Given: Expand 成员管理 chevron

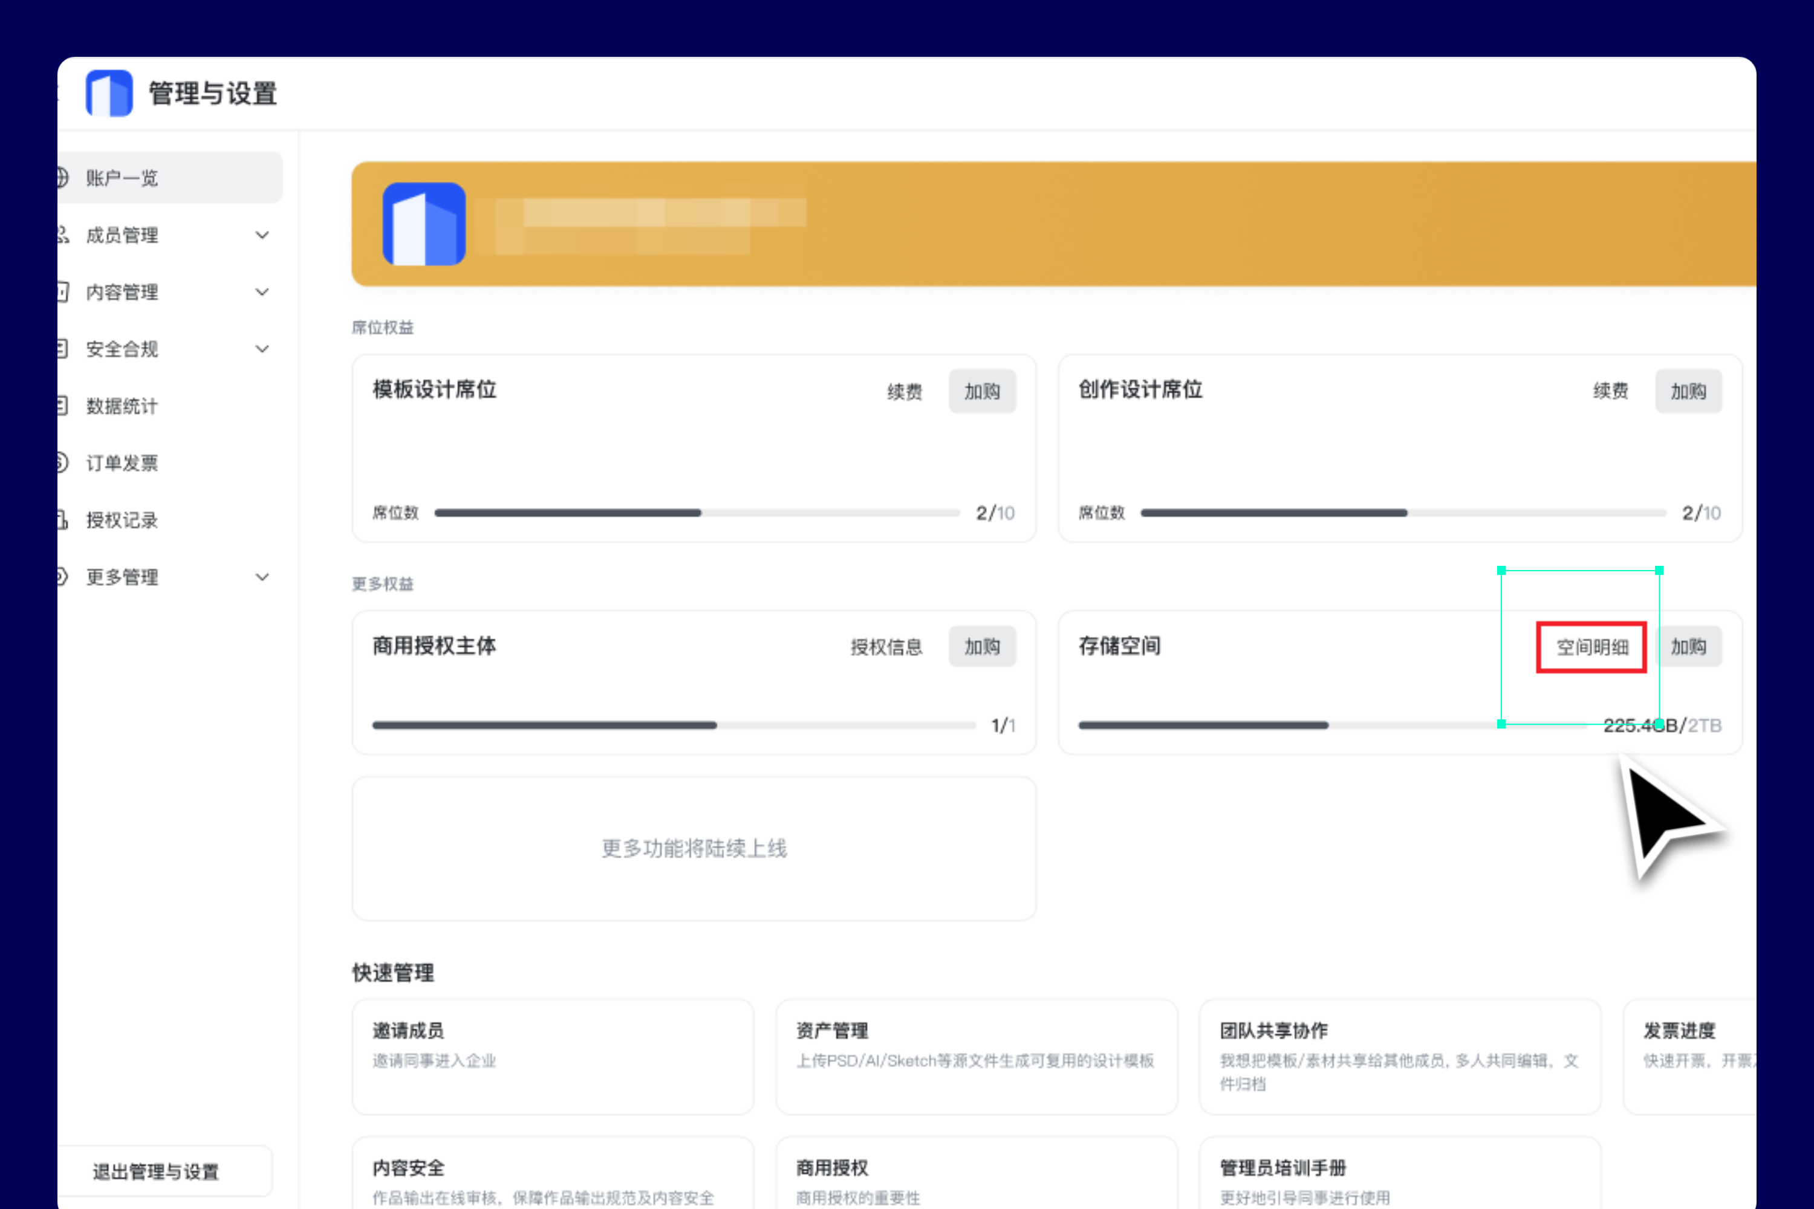Looking at the screenshot, I should pos(262,235).
